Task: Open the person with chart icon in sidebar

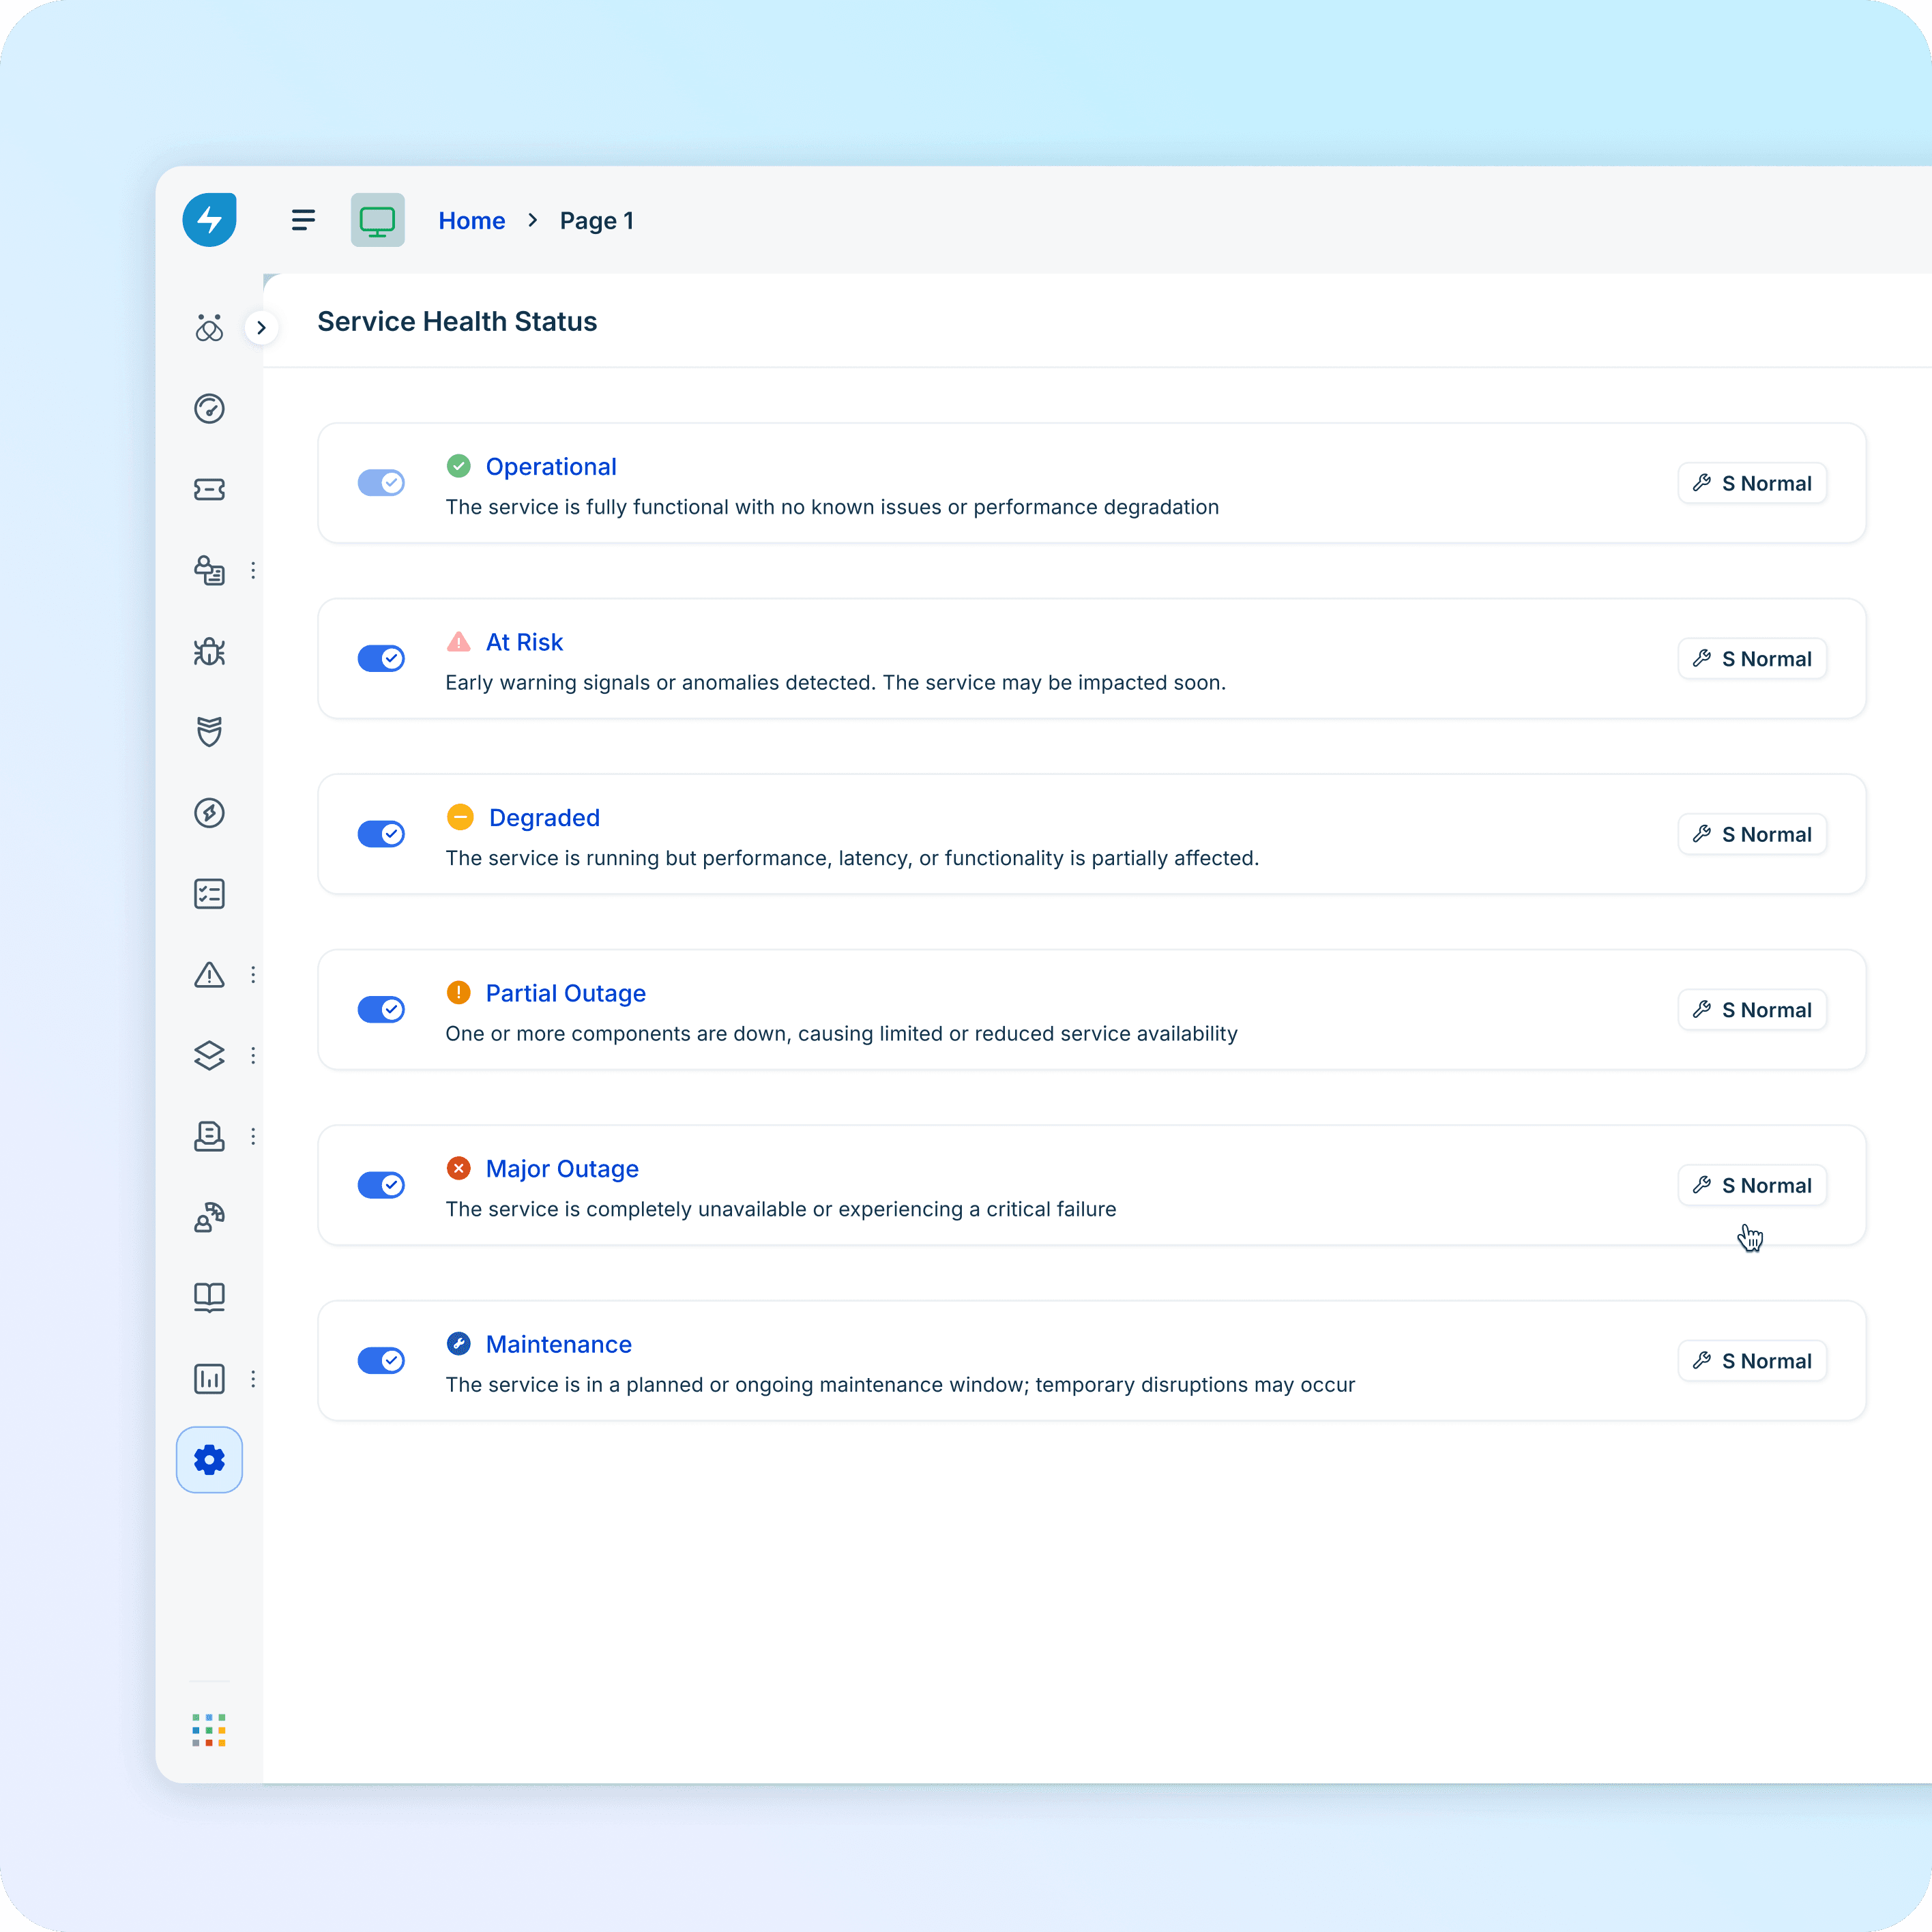Action: tap(209, 1217)
